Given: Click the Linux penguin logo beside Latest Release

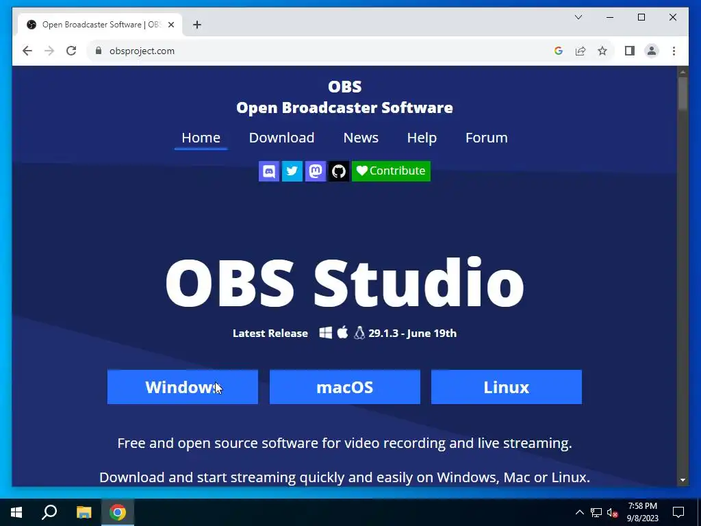Looking at the screenshot, I should point(359,333).
